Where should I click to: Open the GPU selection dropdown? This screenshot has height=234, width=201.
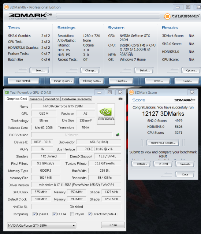(41, 225)
